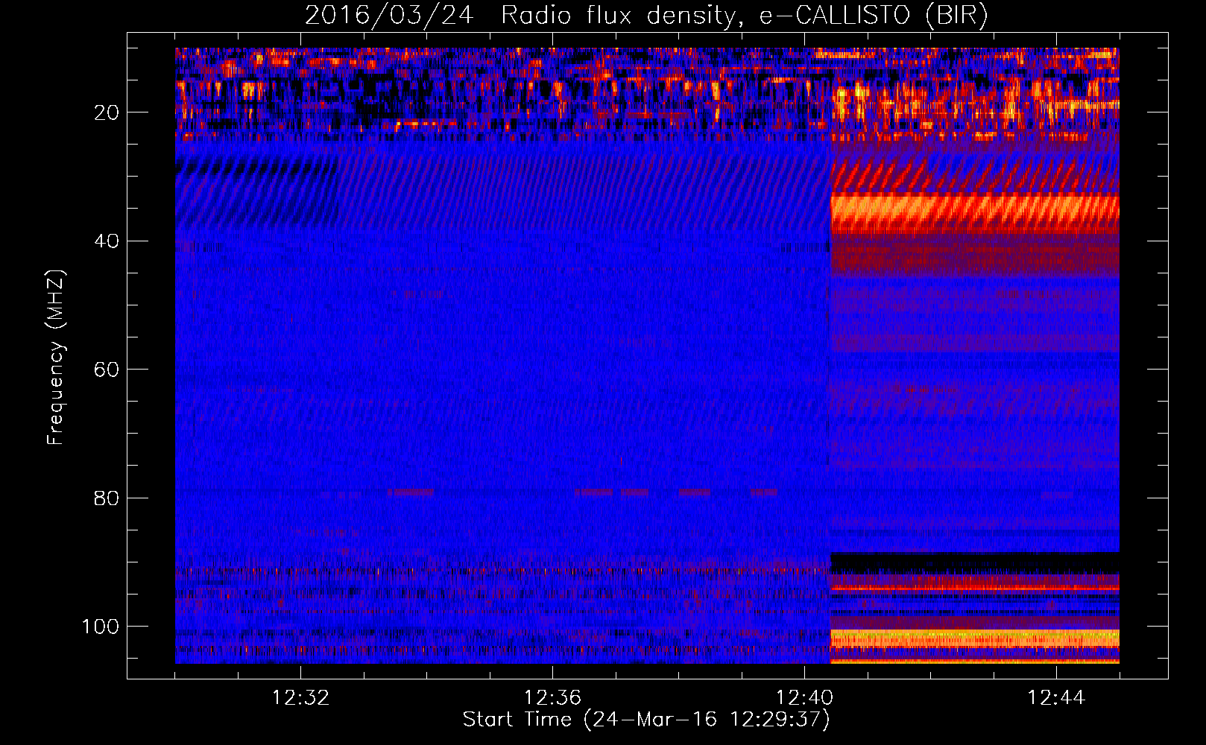
Task: Click the '12:44' time tick label
Action: tap(1056, 698)
